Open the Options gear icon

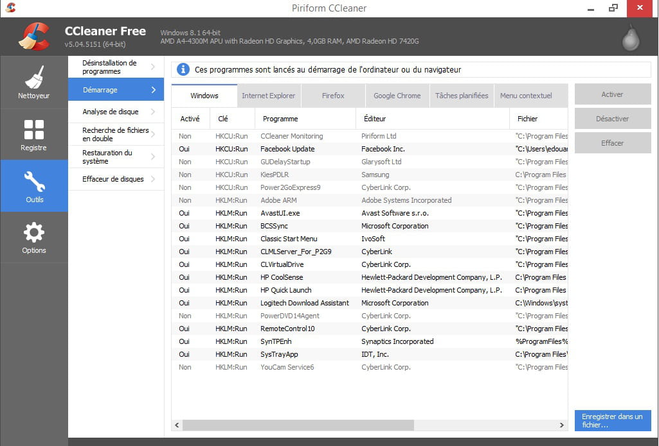pyautogui.click(x=34, y=237)
